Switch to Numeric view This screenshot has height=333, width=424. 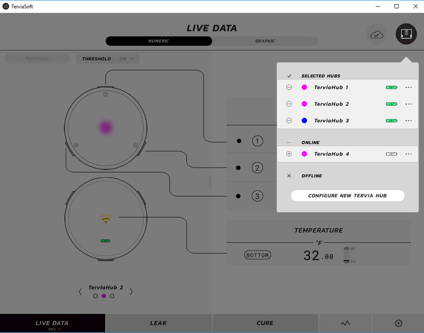[x=159, y=41]
